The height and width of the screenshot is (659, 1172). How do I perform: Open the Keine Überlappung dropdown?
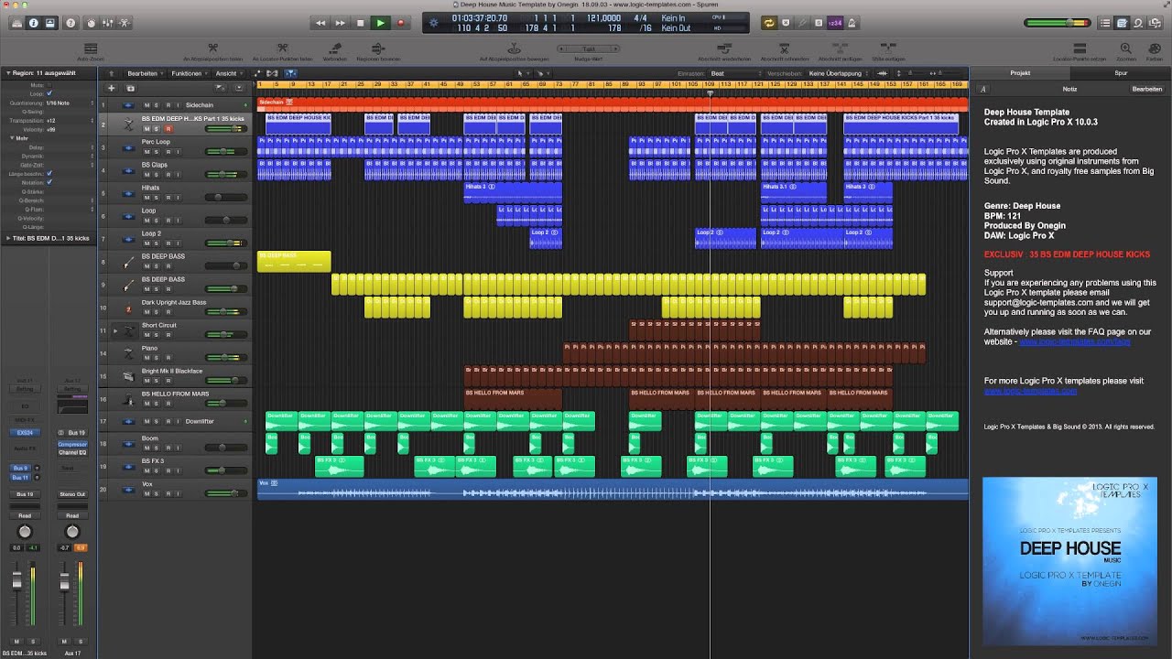(x=838, y=73)
